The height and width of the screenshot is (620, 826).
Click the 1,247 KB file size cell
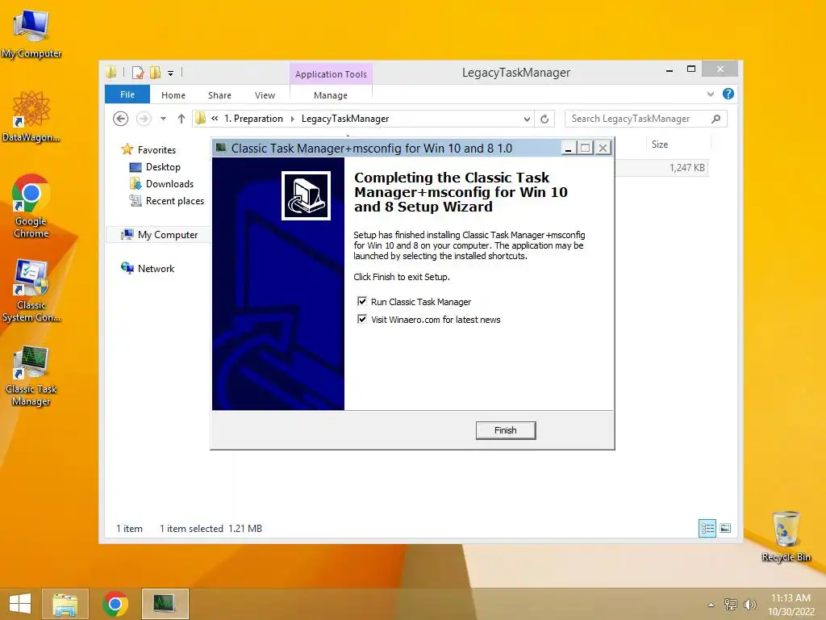(x=687, y=168)
